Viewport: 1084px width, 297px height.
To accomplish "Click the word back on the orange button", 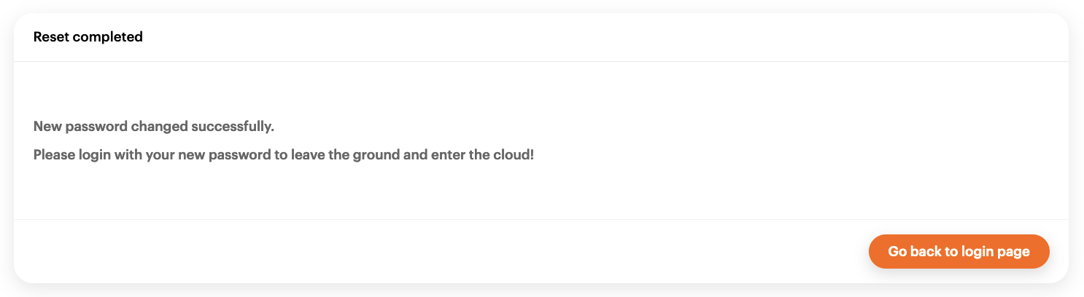I will coord(925,252).
